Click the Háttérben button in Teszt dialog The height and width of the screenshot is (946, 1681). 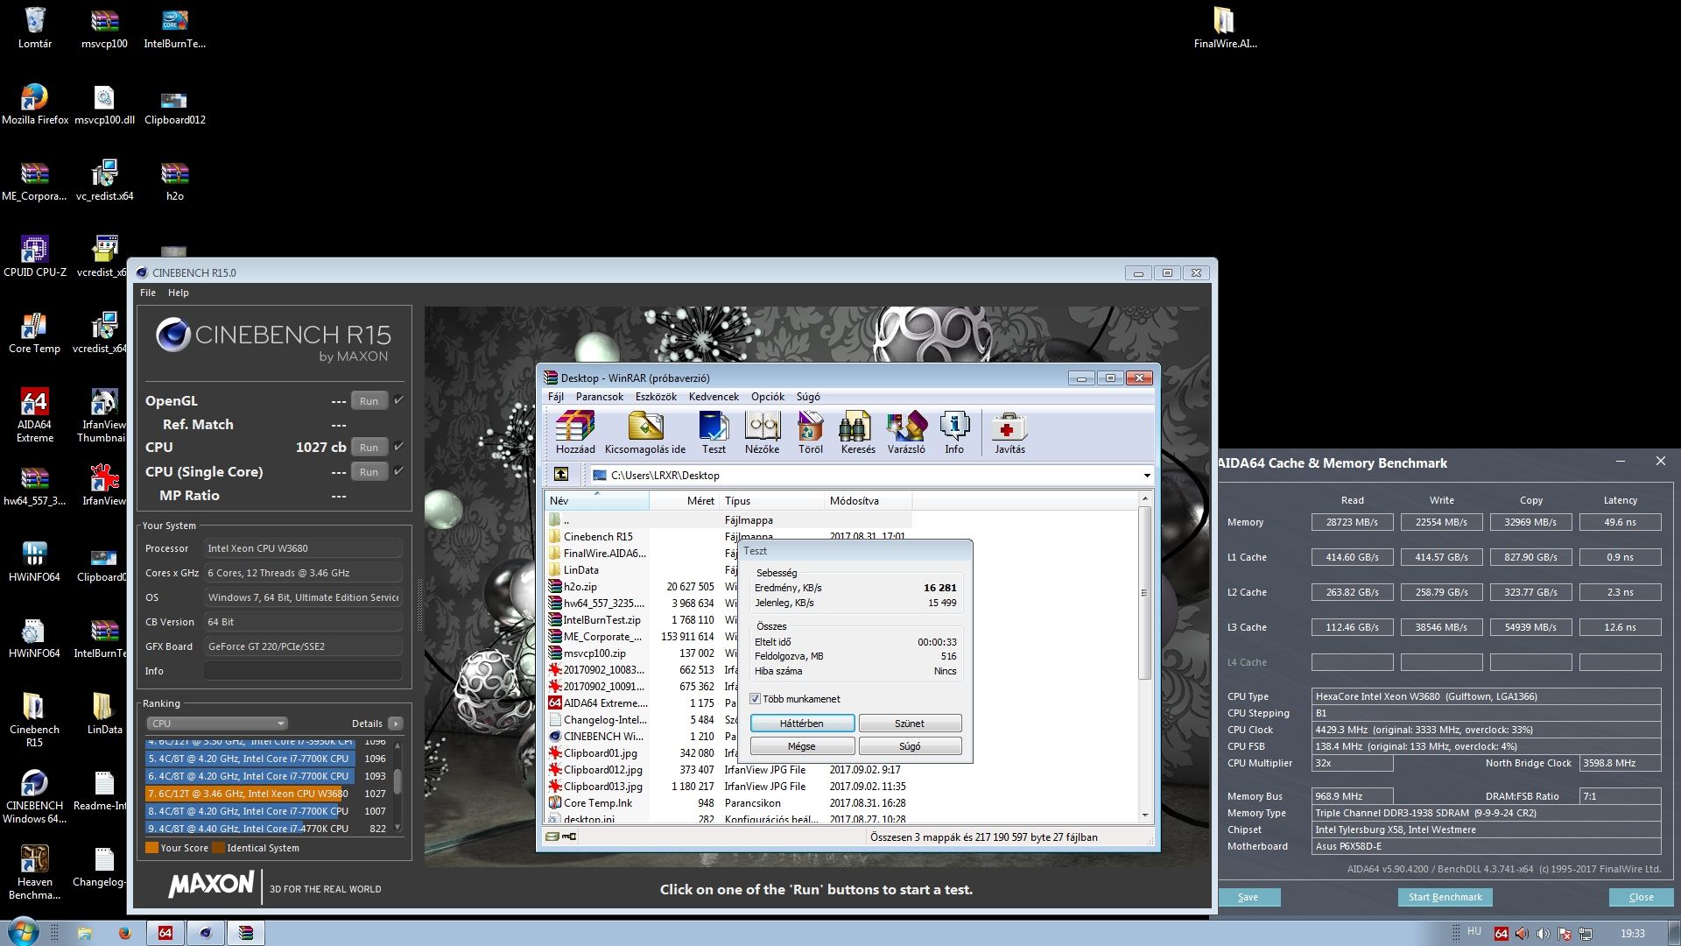(801, 724)
